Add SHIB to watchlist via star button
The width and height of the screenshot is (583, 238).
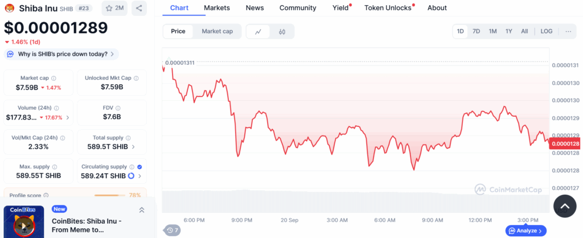tap(114, 8)
